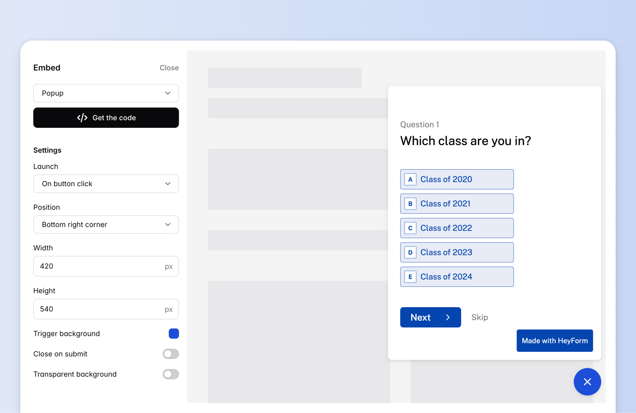636x413 pixels.
Task: Click the letter E key badge
Action: [x=410, y=277]
